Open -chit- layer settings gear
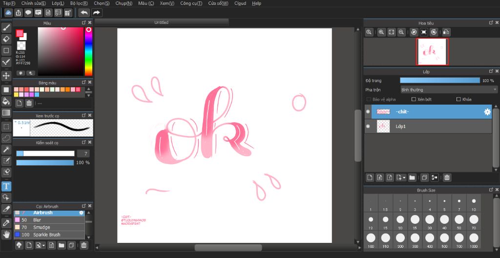 [487, 112]
